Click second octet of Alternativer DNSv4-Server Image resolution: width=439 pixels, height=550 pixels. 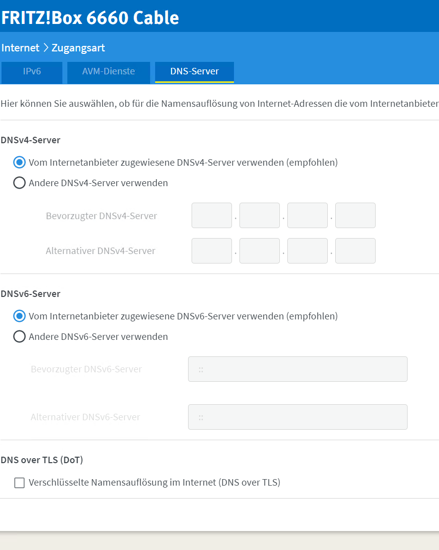259,251
